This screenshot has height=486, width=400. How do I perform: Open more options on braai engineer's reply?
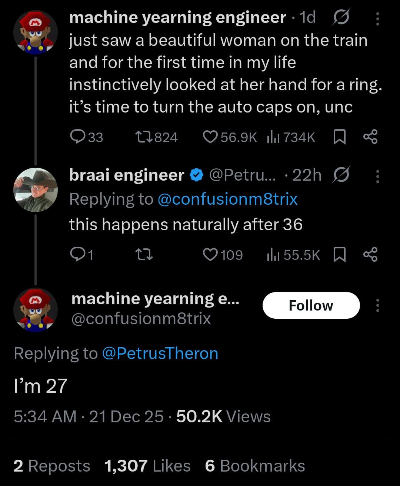377,176
